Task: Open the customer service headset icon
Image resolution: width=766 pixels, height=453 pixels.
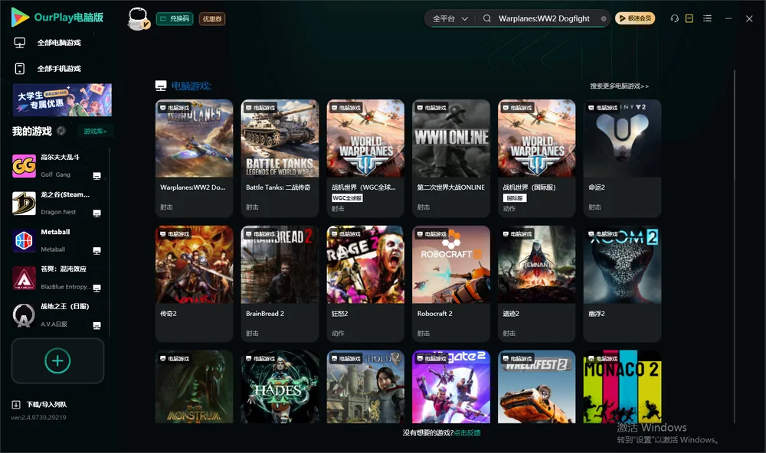Action: coord(675,18)
